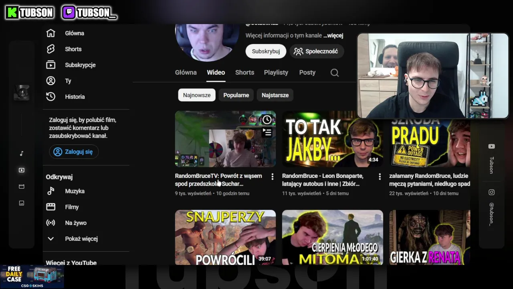Open the Posty channel tab
Viewport: 513px width, 289px height.
tap(307, 73)
